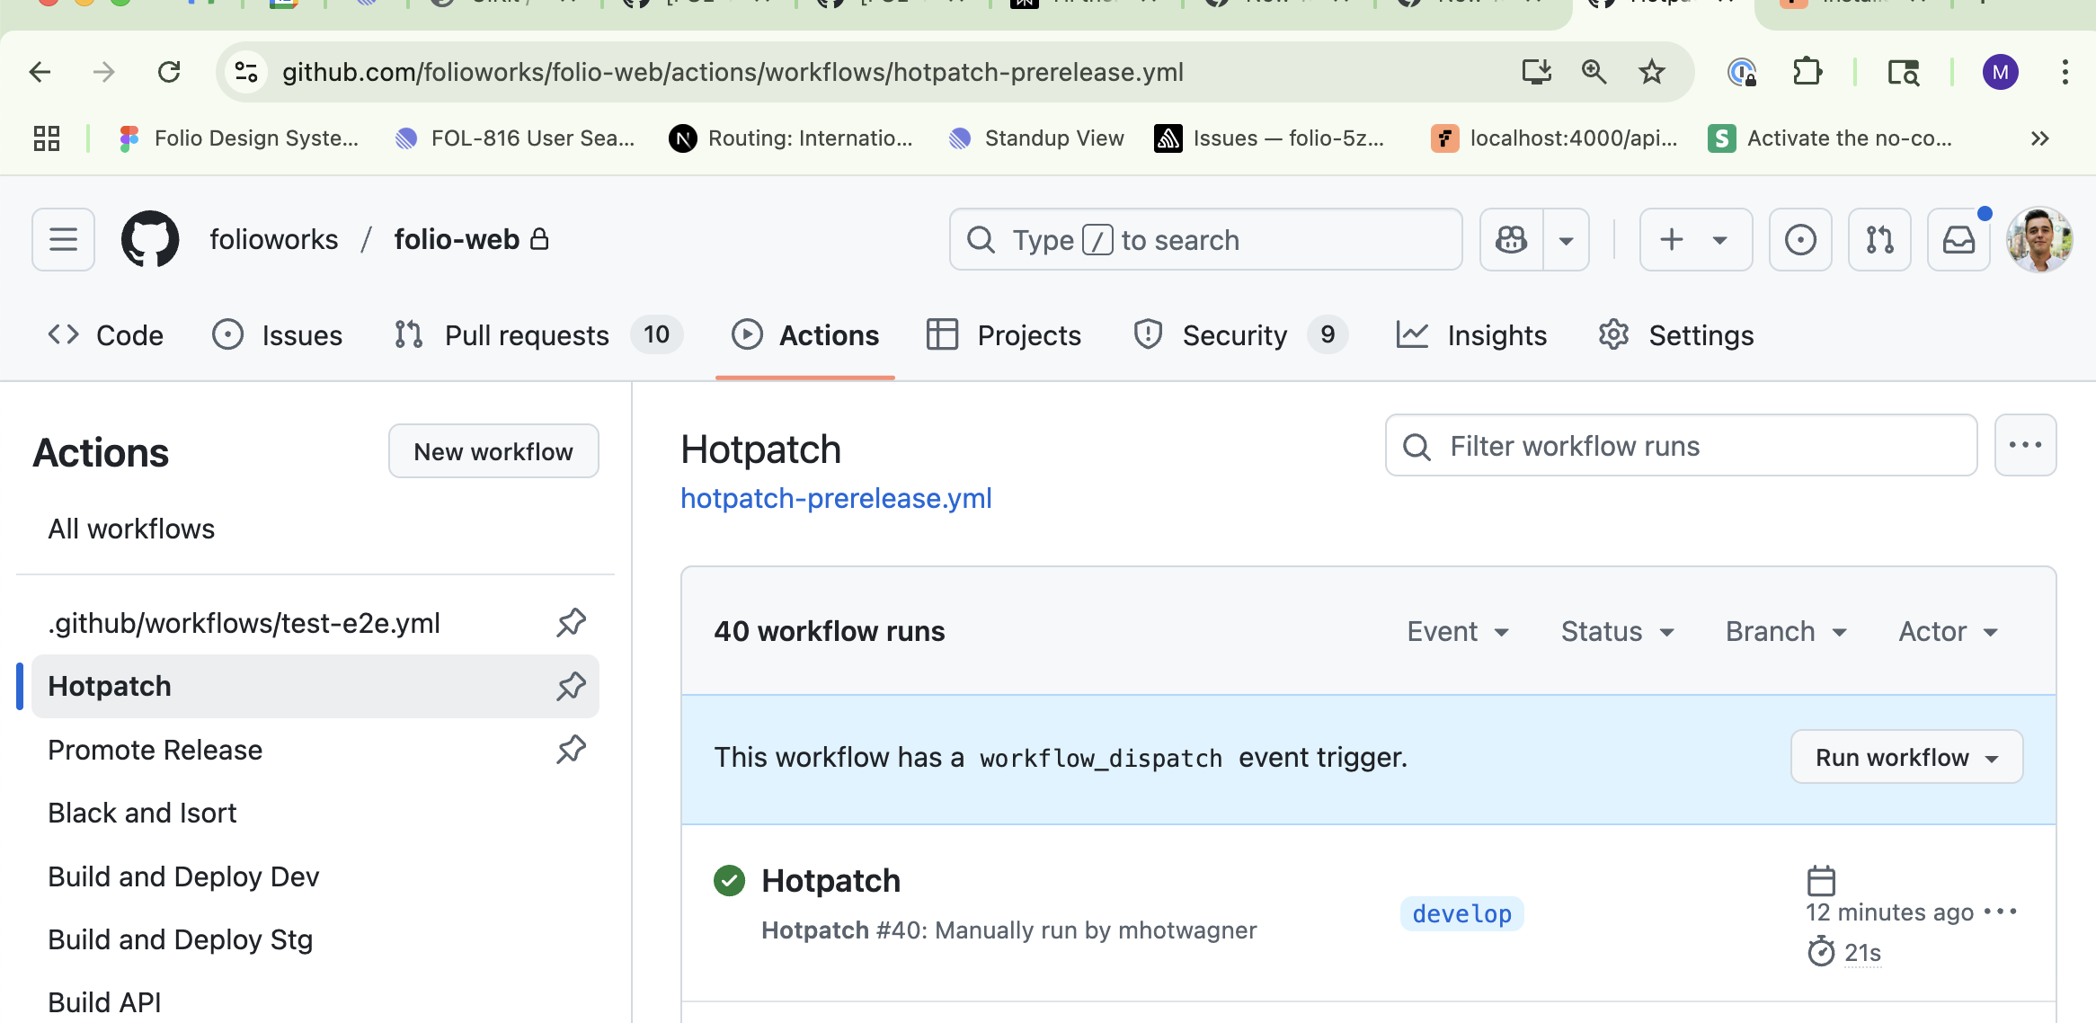Go to GitHub home via Octocat logo
Image resolution: width=2096 pixels, height=1023 pixels.
pyautogui.click(x=149, y=239)
